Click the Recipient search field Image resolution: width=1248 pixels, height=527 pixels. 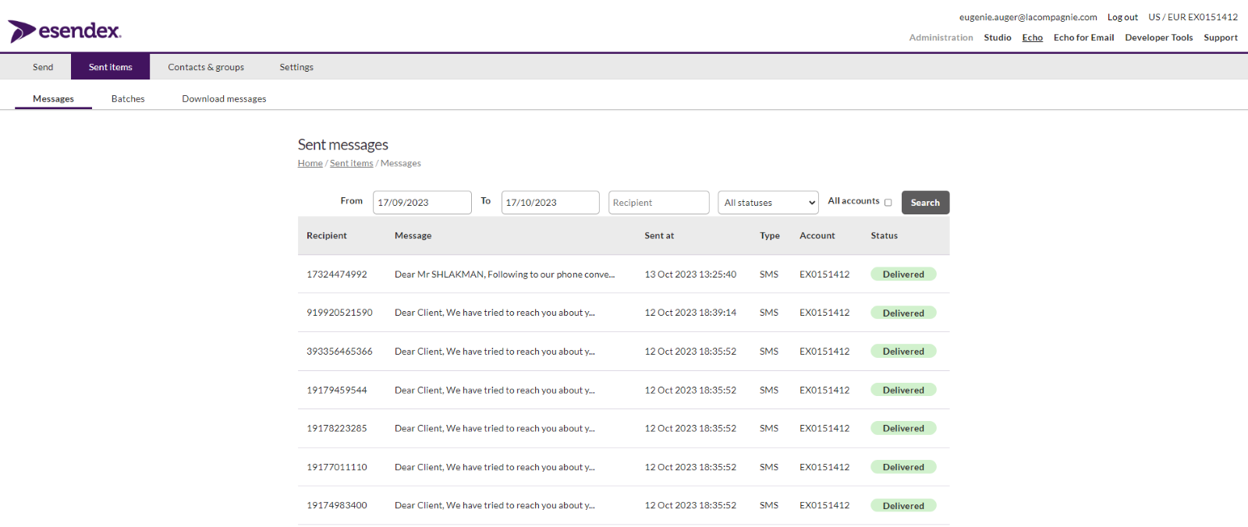[x=658, y=203]
